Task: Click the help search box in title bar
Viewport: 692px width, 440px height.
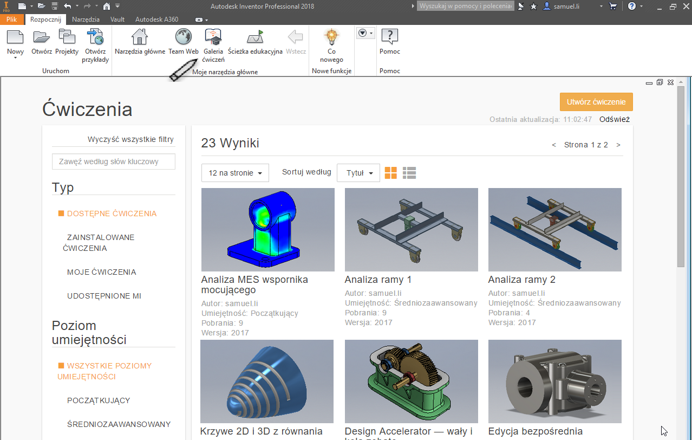Action: click(465, 7)
